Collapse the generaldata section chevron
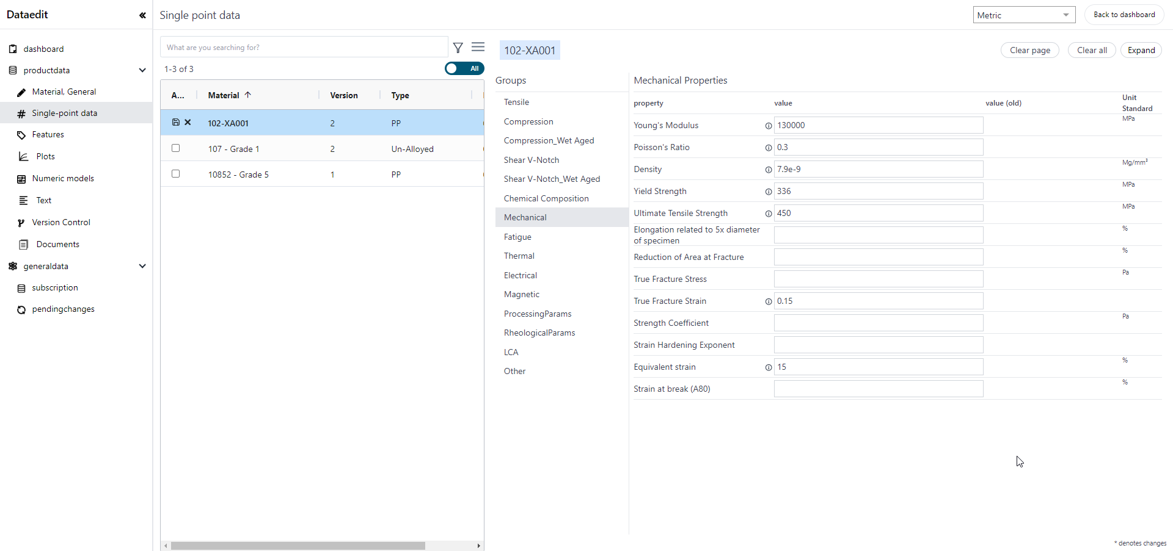 click(142, 266)
